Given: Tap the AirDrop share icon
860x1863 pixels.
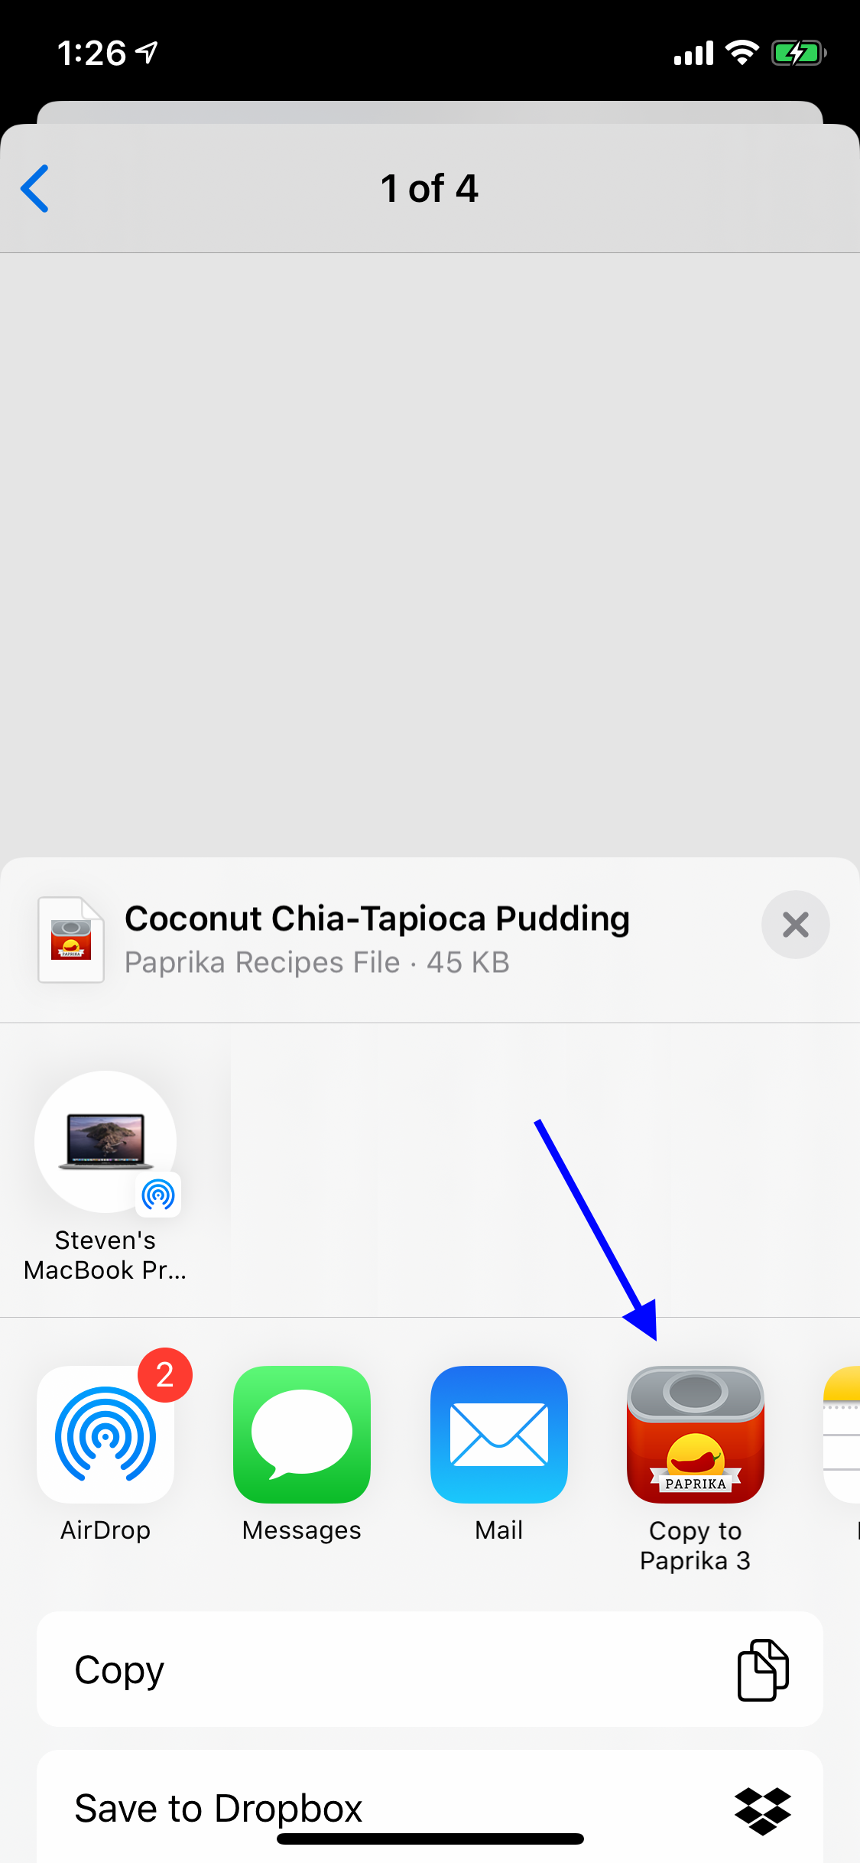Looking at the screenshot, I should 105,1434.
